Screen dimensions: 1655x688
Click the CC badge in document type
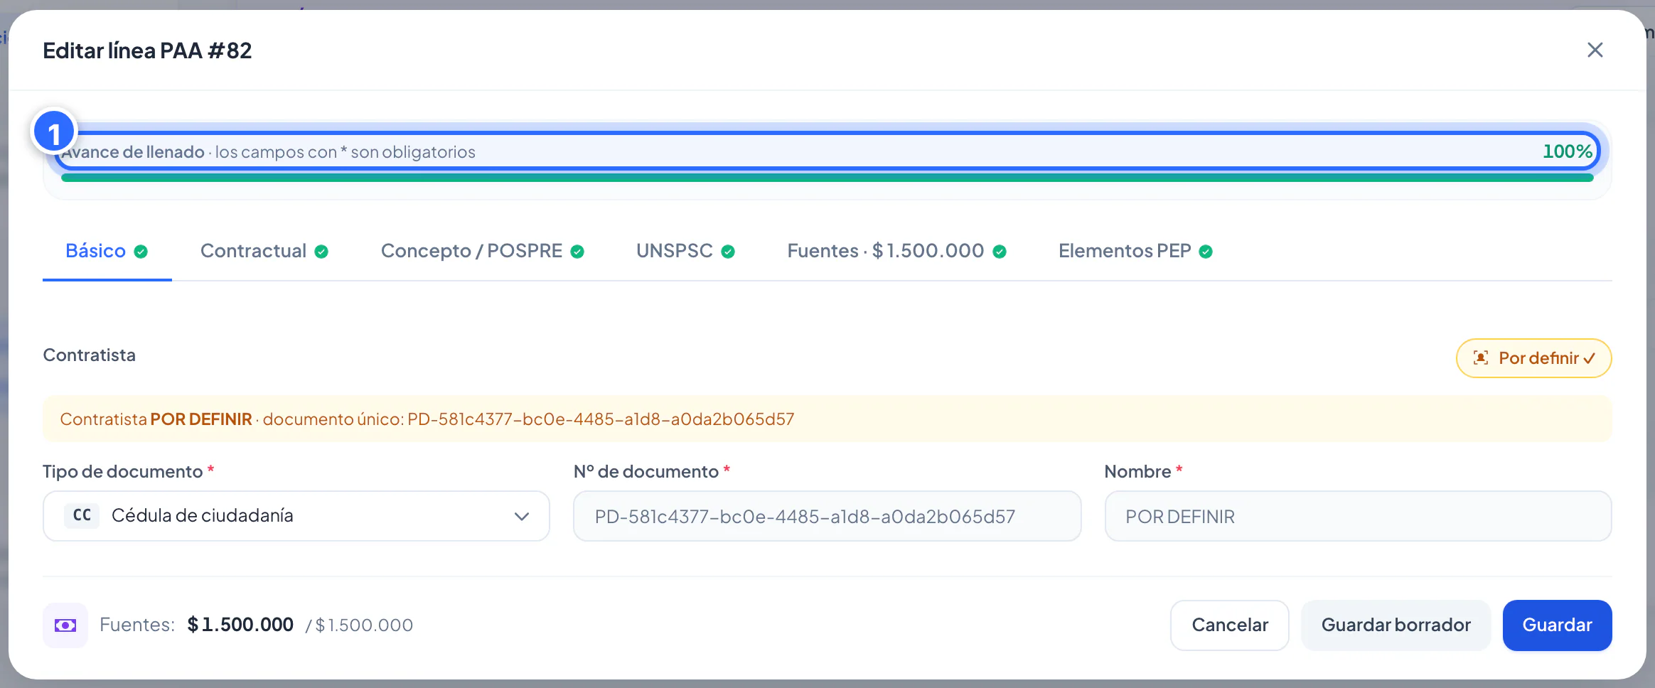click(x=82, y=515)
